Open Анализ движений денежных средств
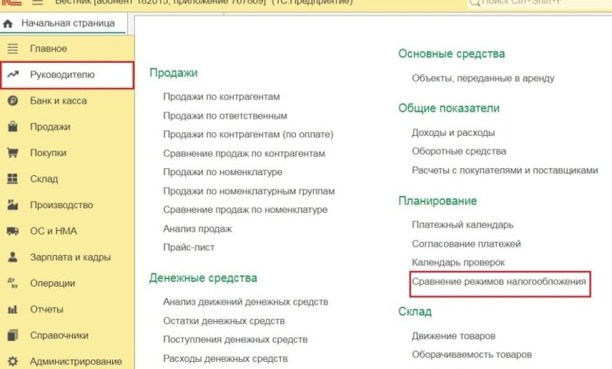612x369 pixels. 245,301
